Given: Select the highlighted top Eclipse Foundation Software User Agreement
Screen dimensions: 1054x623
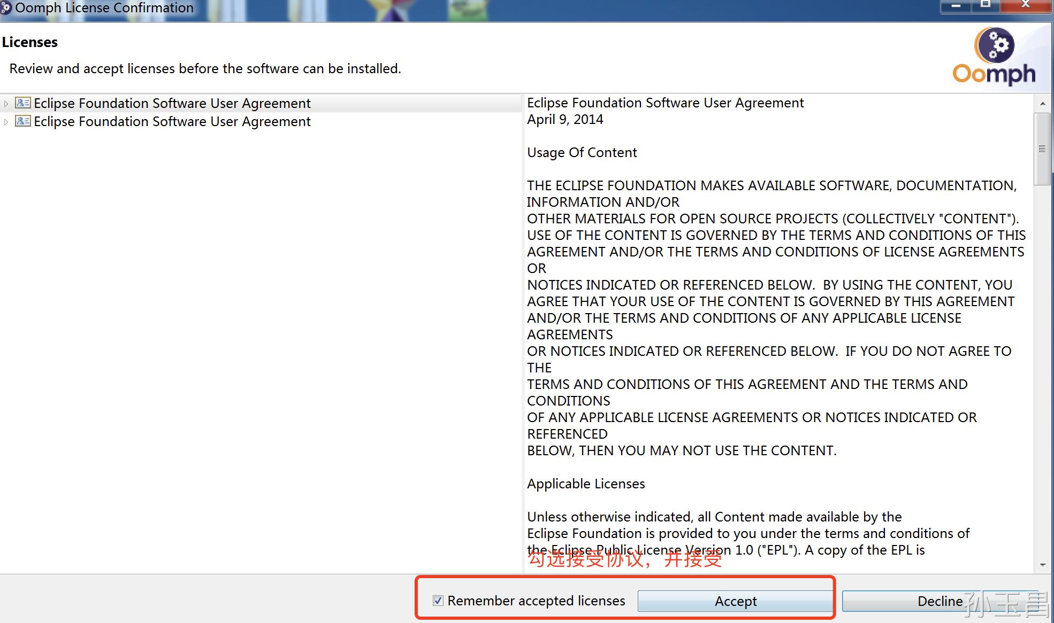Looking at the screenshot, I should [172, 103].
